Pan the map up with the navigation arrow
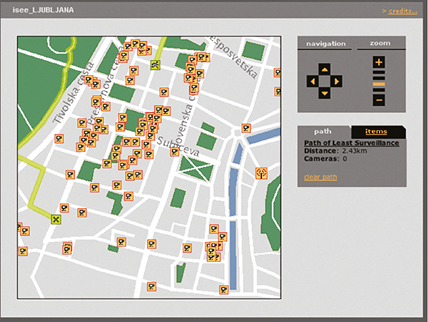The width and height of the screenshot is (428, 322). (325, 70)
